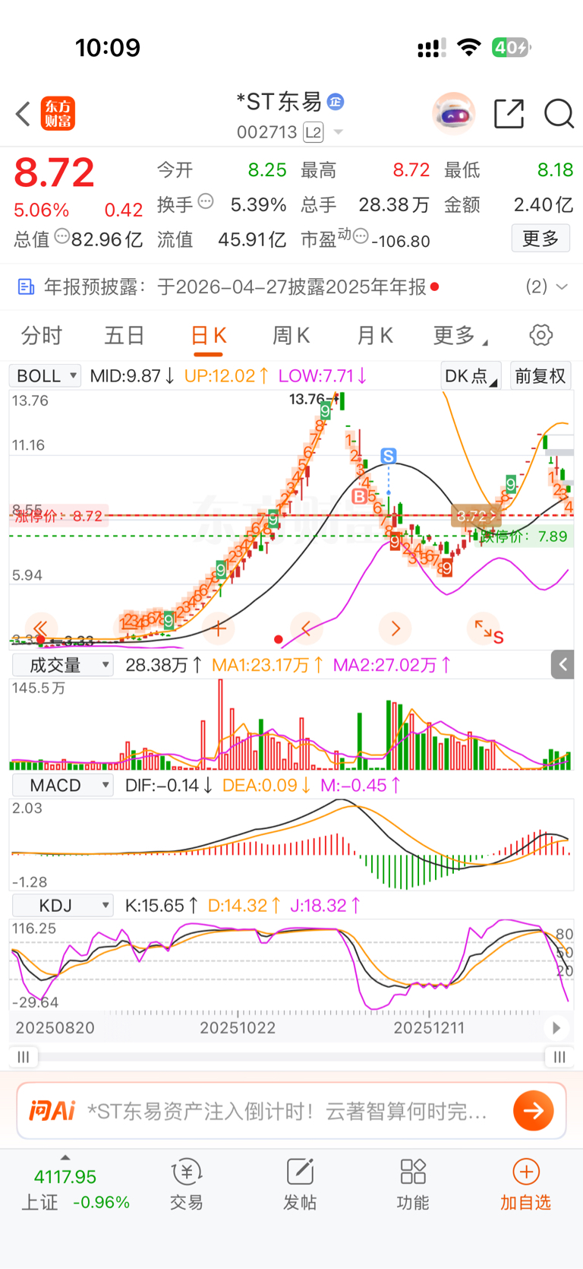Image resolution: width=583 pixels, height=1269 pixels.
Task: Open 发帖 post composer
Action: click(300, 1185)
